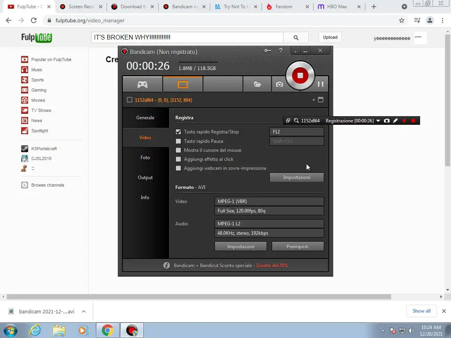Click Show all downloads
This screenshot has height=338, width=451.
(x=421, y=311)
